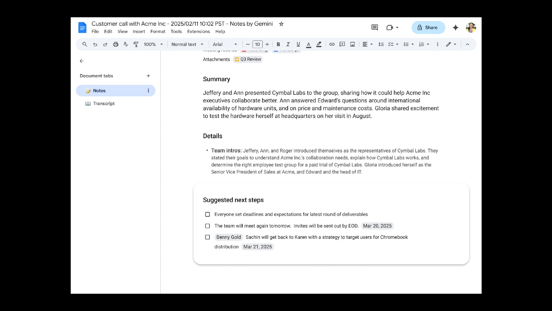Show more toolbar options
Viewport: 552px width, 311px height.
(x=437, y=44)
